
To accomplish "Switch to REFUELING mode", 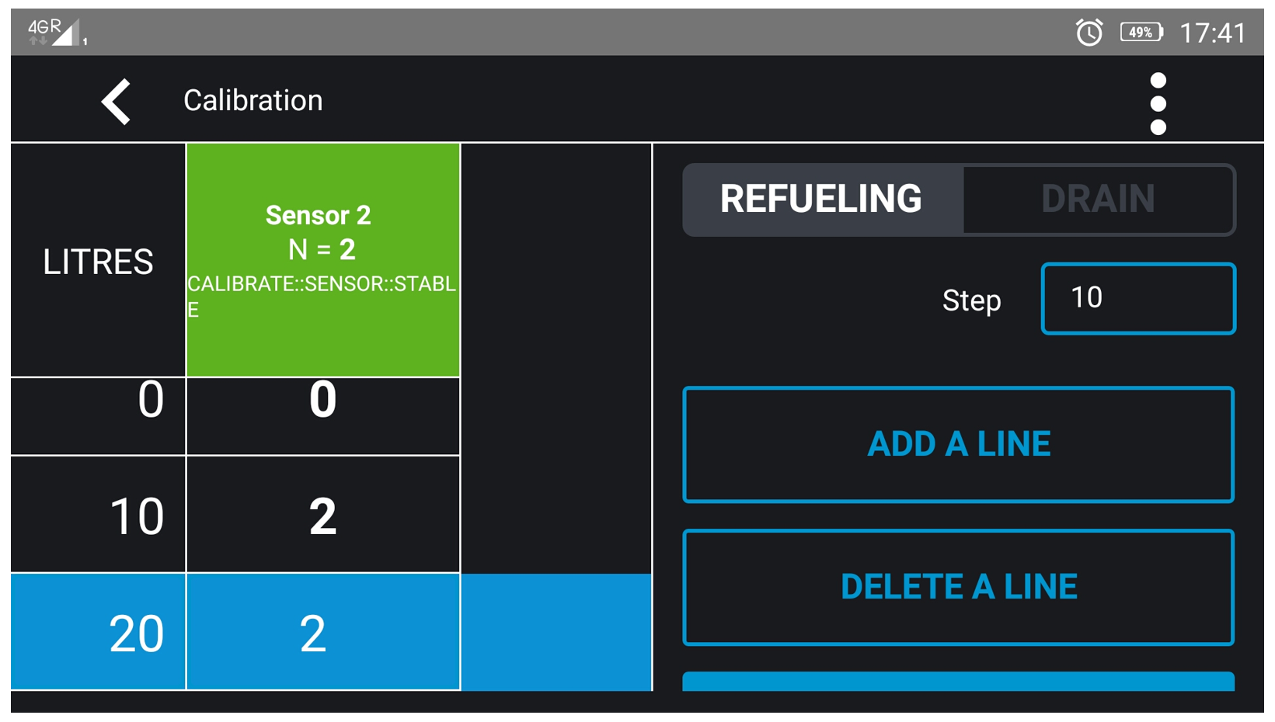I will (821, 200).
